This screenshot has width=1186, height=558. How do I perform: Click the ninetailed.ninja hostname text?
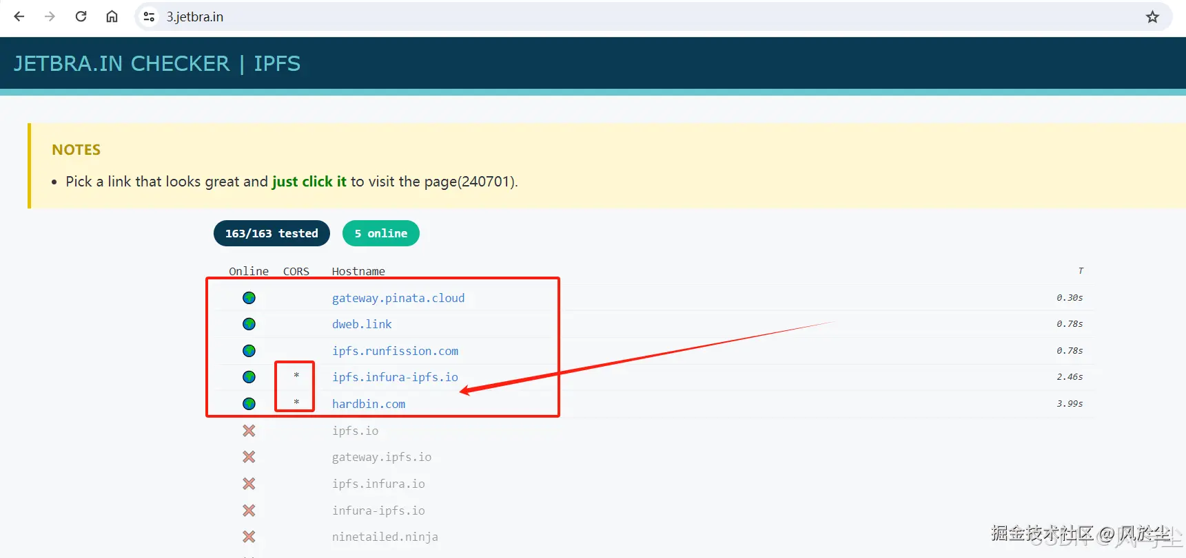pos(385,537)
